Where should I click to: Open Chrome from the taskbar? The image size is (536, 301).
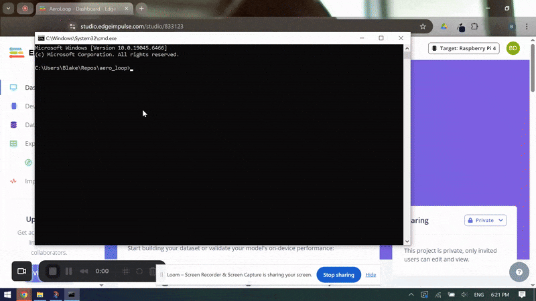24,294
